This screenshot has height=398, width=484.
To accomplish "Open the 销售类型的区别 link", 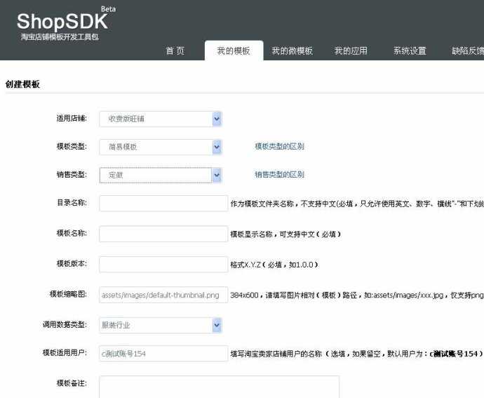I will (x=279, y=175).
